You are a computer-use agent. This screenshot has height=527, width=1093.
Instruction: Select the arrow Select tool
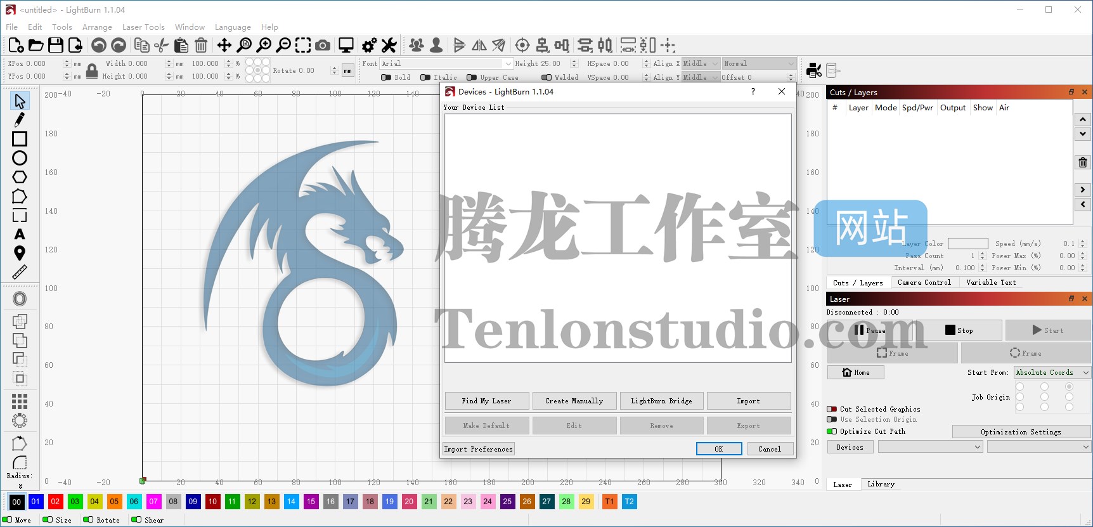coord(20,101)
